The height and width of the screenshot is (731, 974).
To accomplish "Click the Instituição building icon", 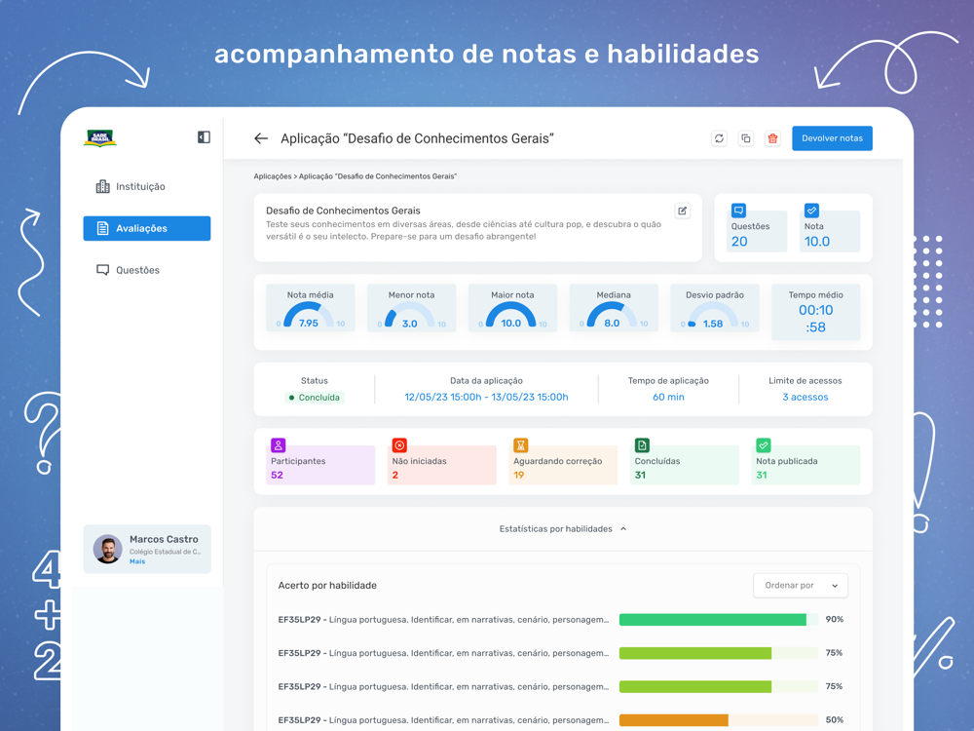I will pos(102,186).
